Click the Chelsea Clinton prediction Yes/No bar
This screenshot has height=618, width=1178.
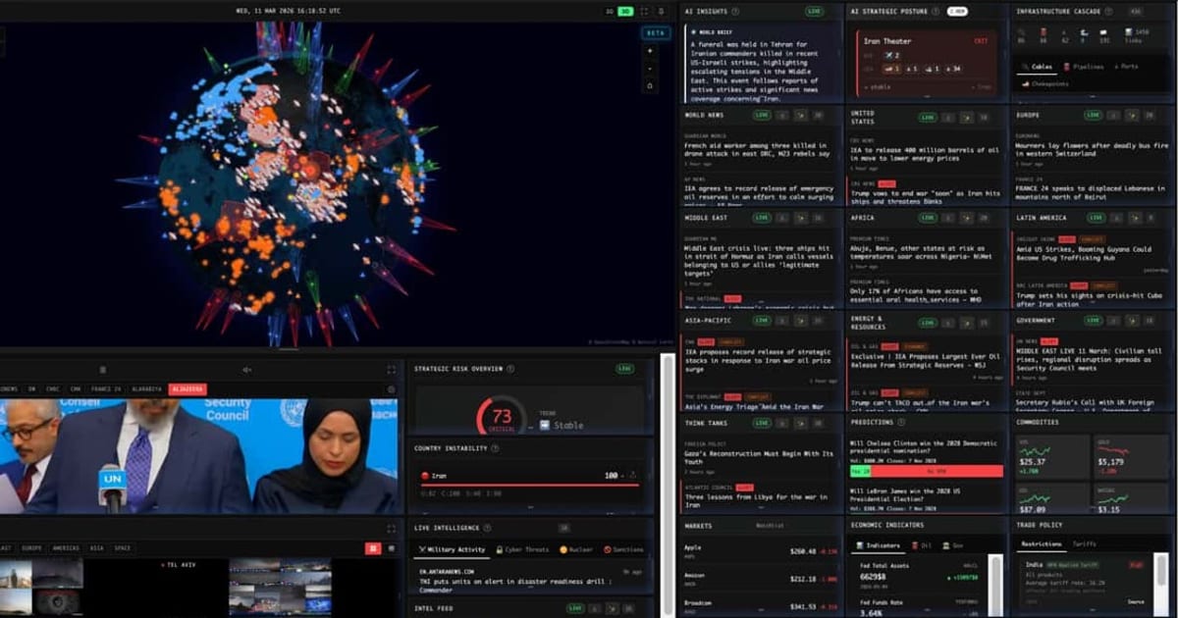click(x=926, y=471)
